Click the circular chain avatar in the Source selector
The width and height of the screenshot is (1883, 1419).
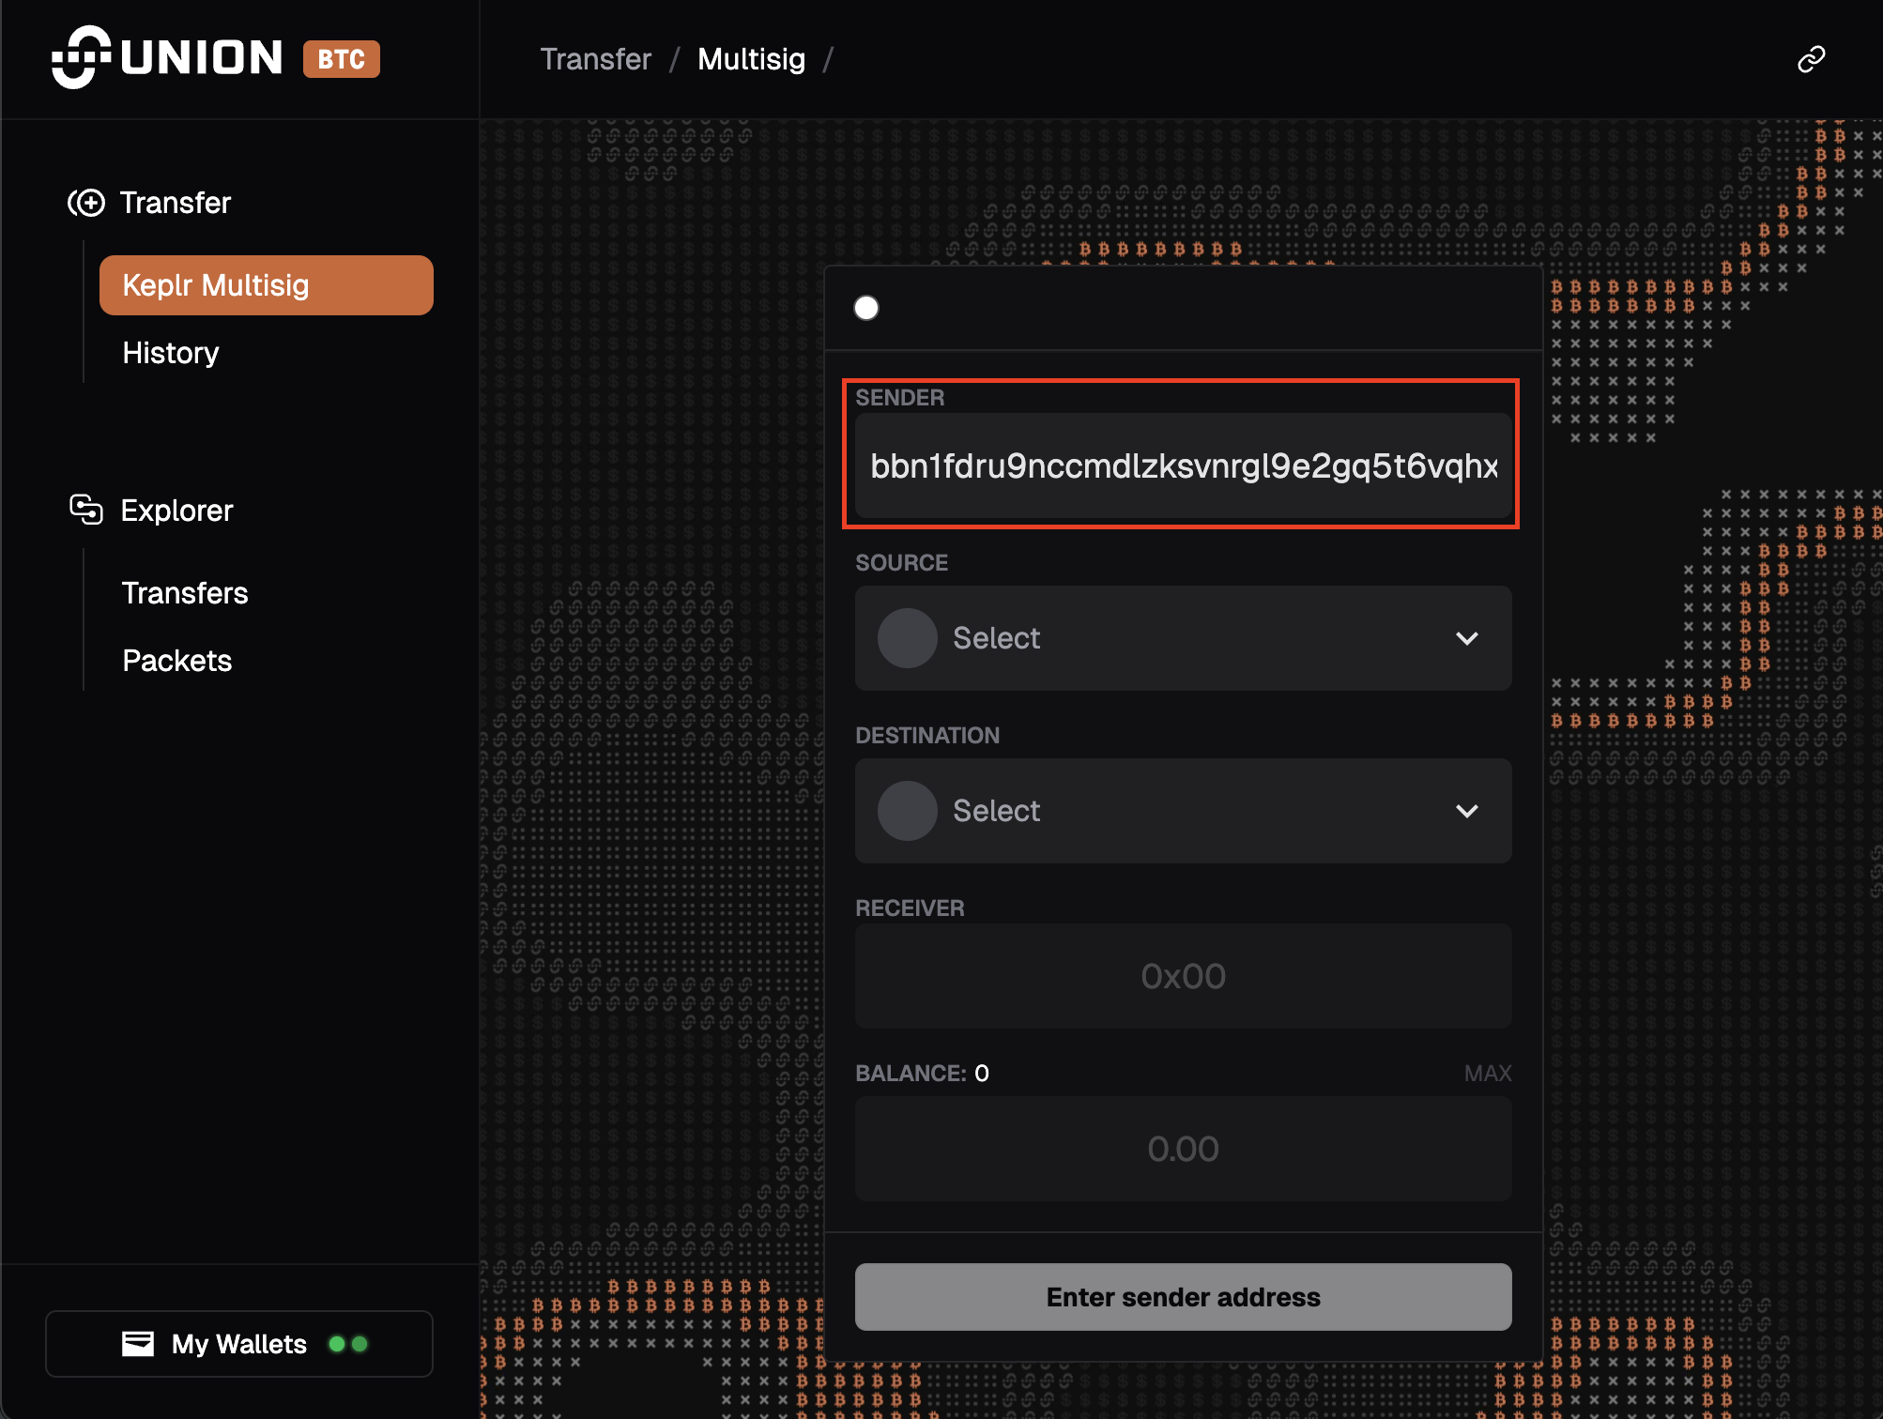coord(906,638)
